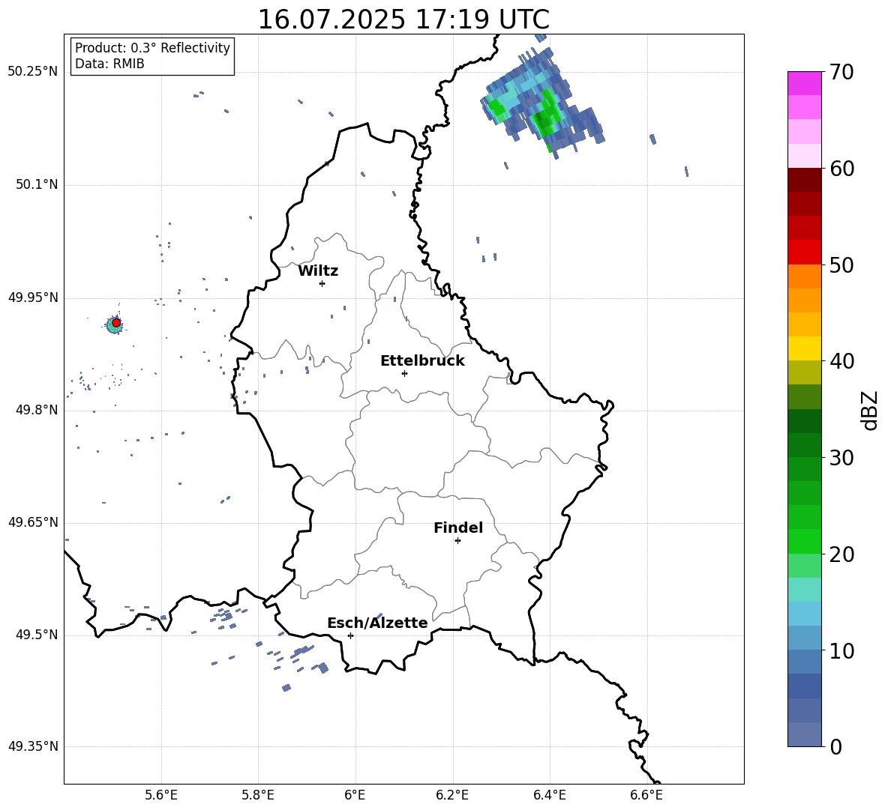Select the Wiltz station label
The image size is (888, 810).
(x=318, y=271)
